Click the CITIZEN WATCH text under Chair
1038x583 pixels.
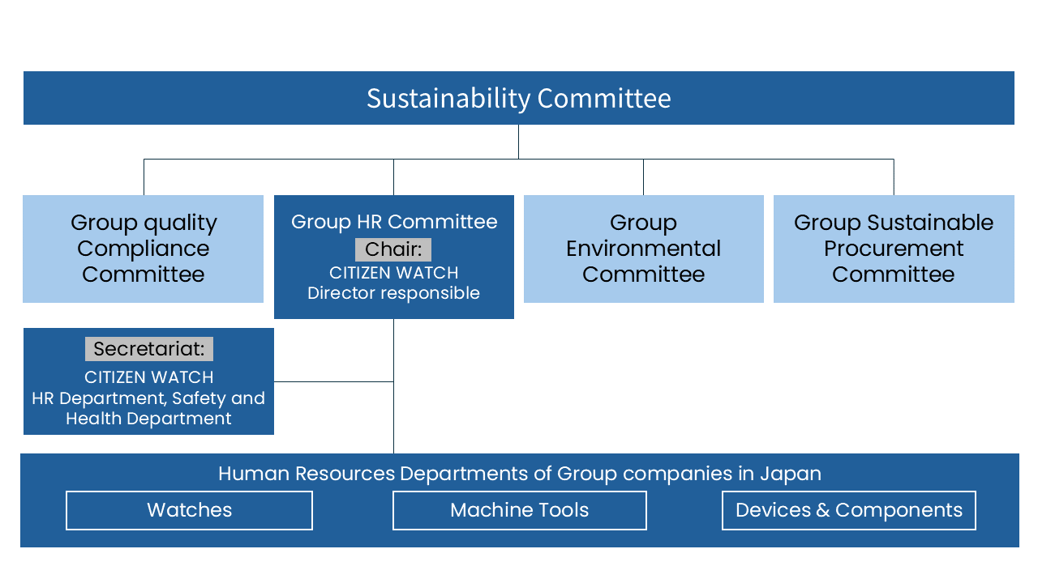394,273
